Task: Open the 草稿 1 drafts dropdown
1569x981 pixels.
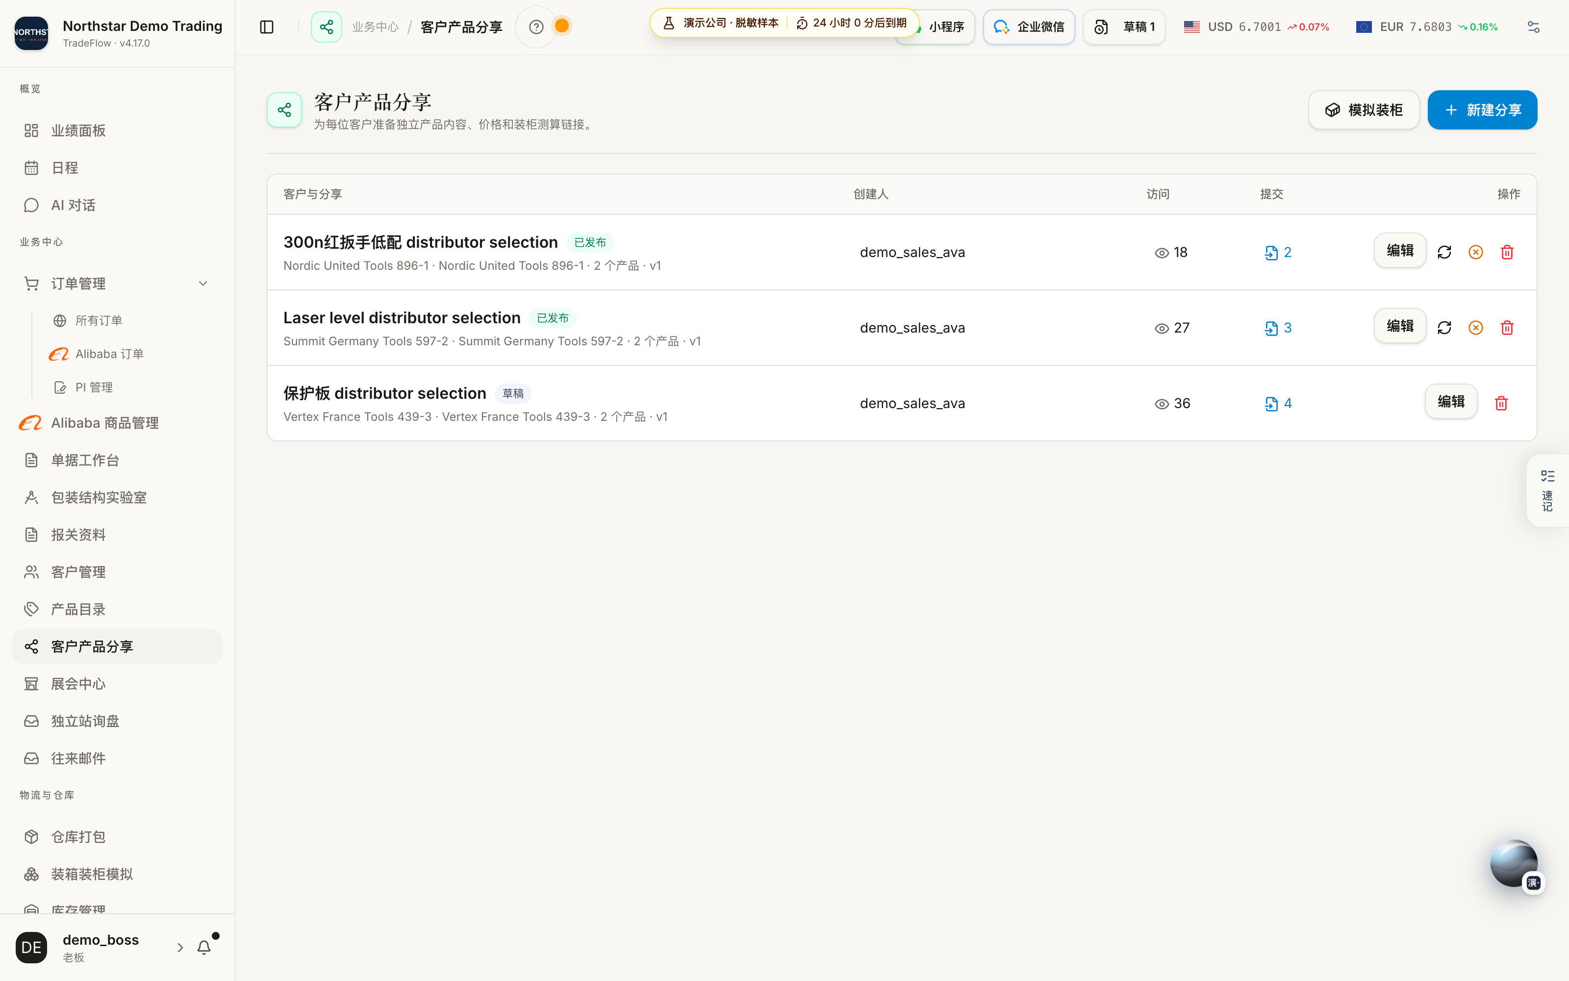Action: (1124, 26)
